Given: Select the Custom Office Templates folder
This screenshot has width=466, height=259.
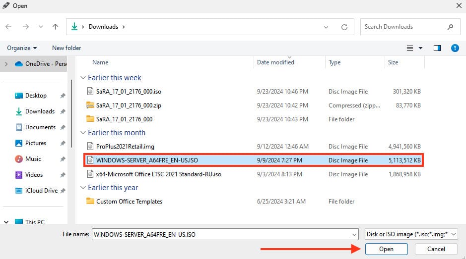Looking at the screenshot, I should click(129, 202).
